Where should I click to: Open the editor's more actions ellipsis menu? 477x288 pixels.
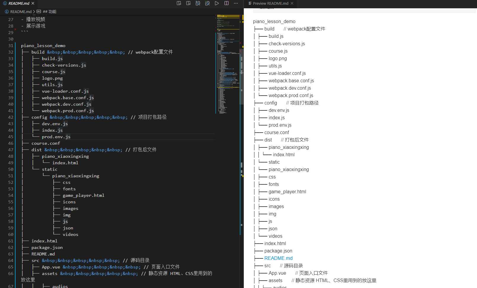pyautogui.click(x=236, y=3)
